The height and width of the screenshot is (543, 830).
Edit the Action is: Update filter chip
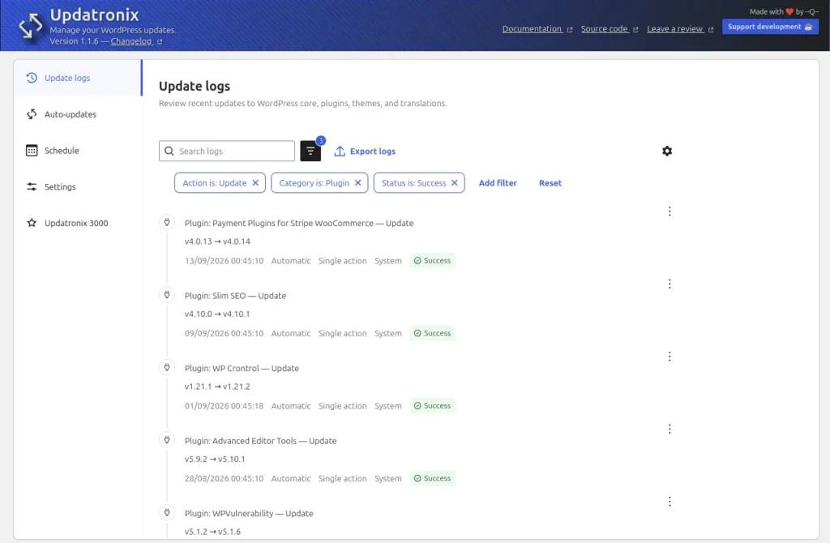(214, 183)
